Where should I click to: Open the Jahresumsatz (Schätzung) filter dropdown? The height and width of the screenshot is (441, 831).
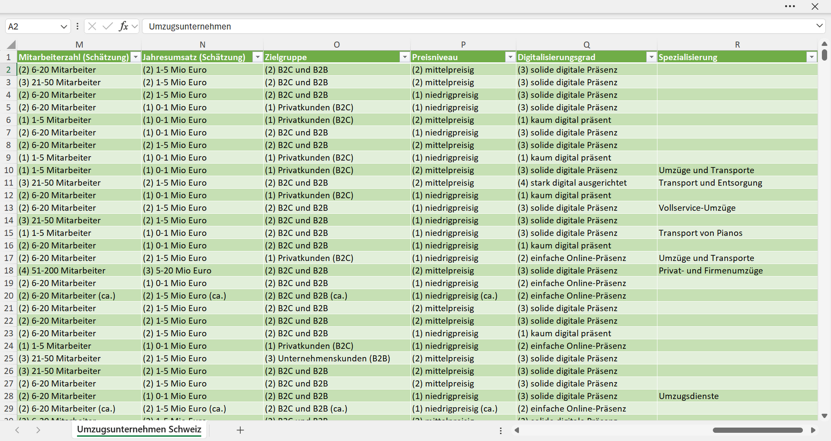coord(258,57)
